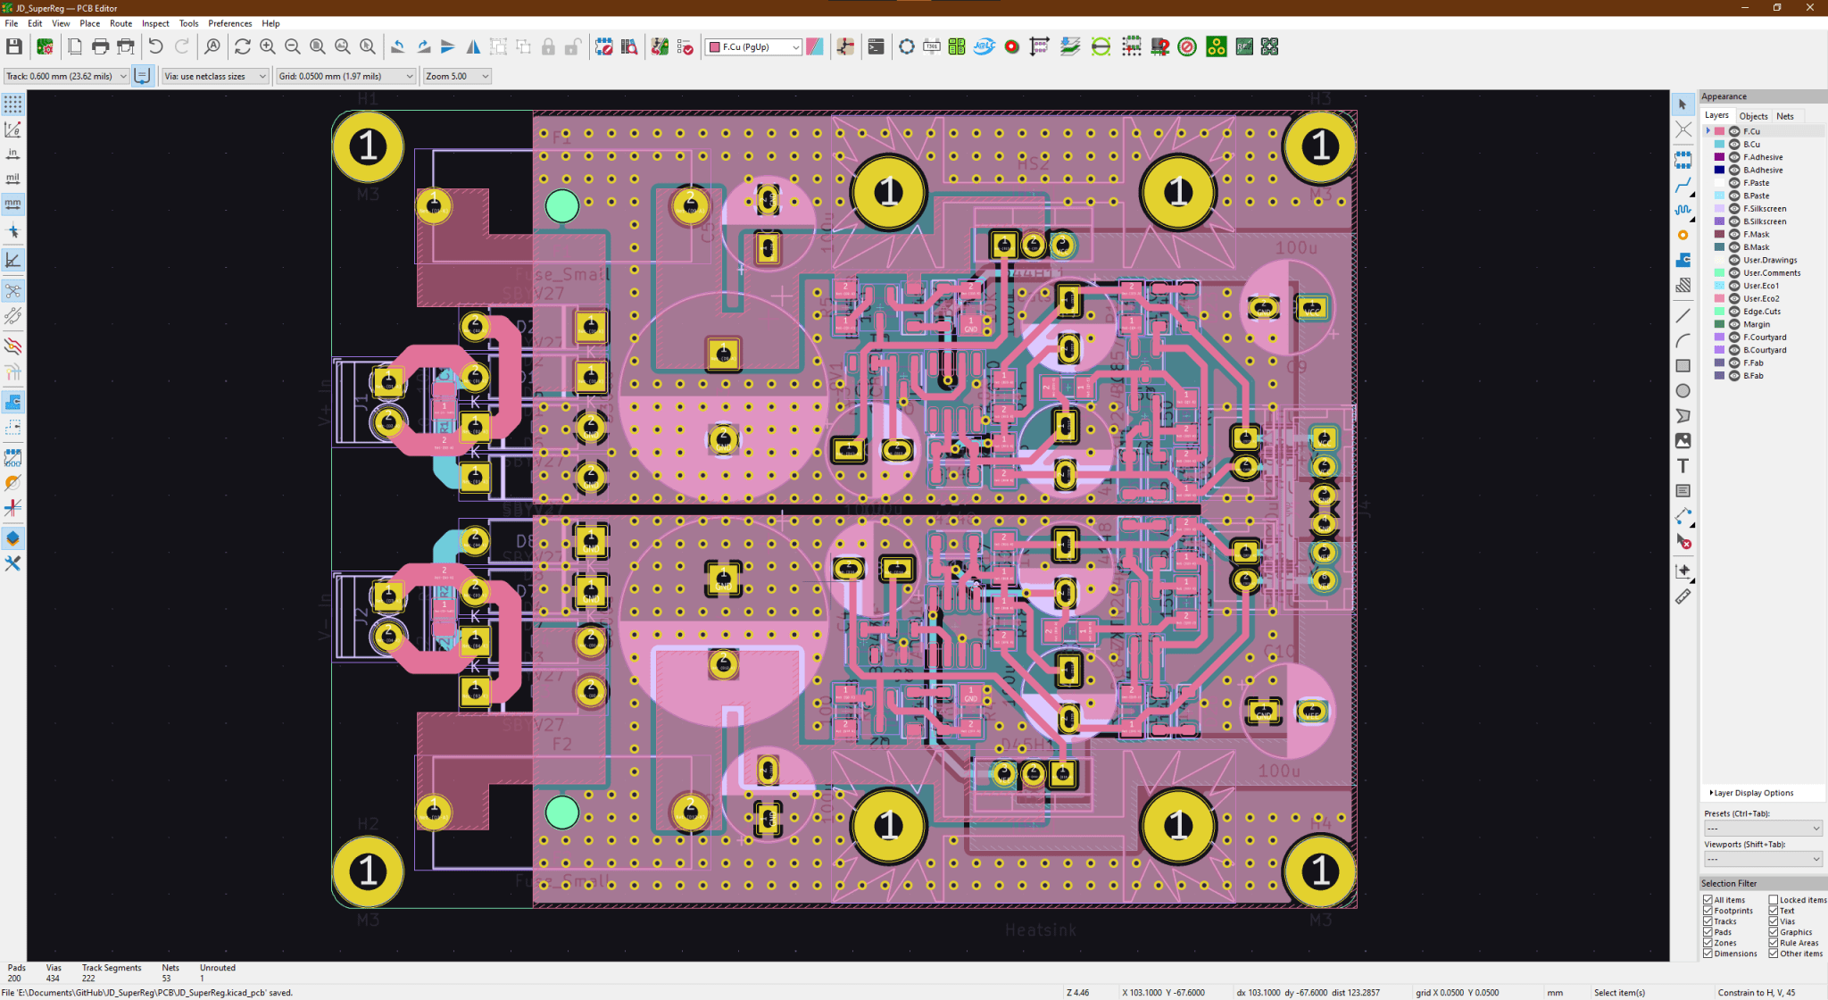Open the Presets dropdown

[1762, 829]
